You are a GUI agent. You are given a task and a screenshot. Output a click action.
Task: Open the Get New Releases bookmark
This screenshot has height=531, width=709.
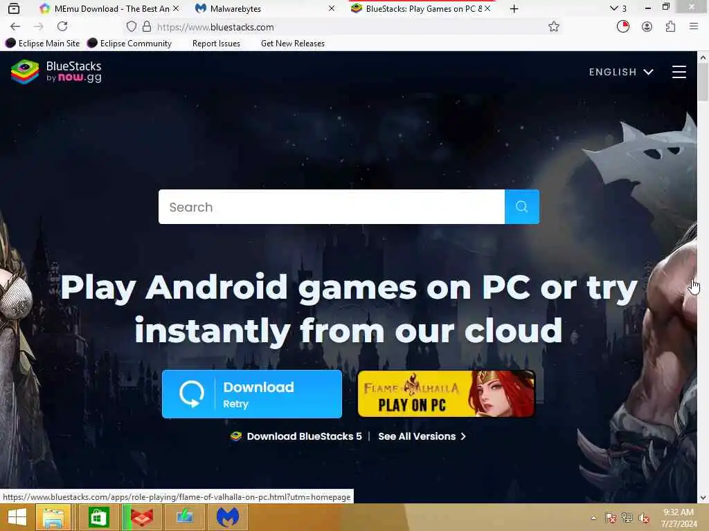[x=293, y=44]
